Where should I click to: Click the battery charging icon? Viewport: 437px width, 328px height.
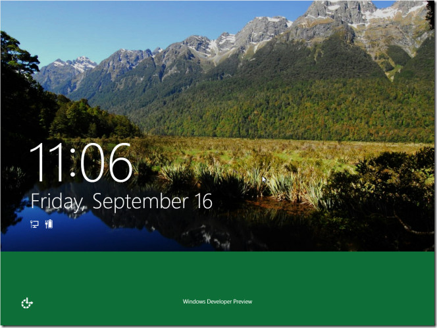[49, 224]
